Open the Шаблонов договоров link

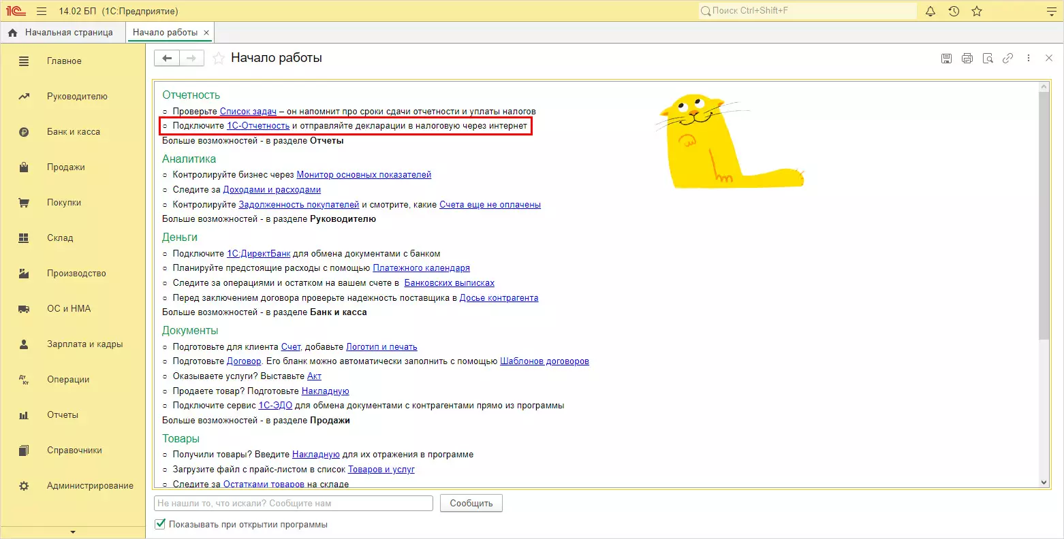[x=544, y=361]
